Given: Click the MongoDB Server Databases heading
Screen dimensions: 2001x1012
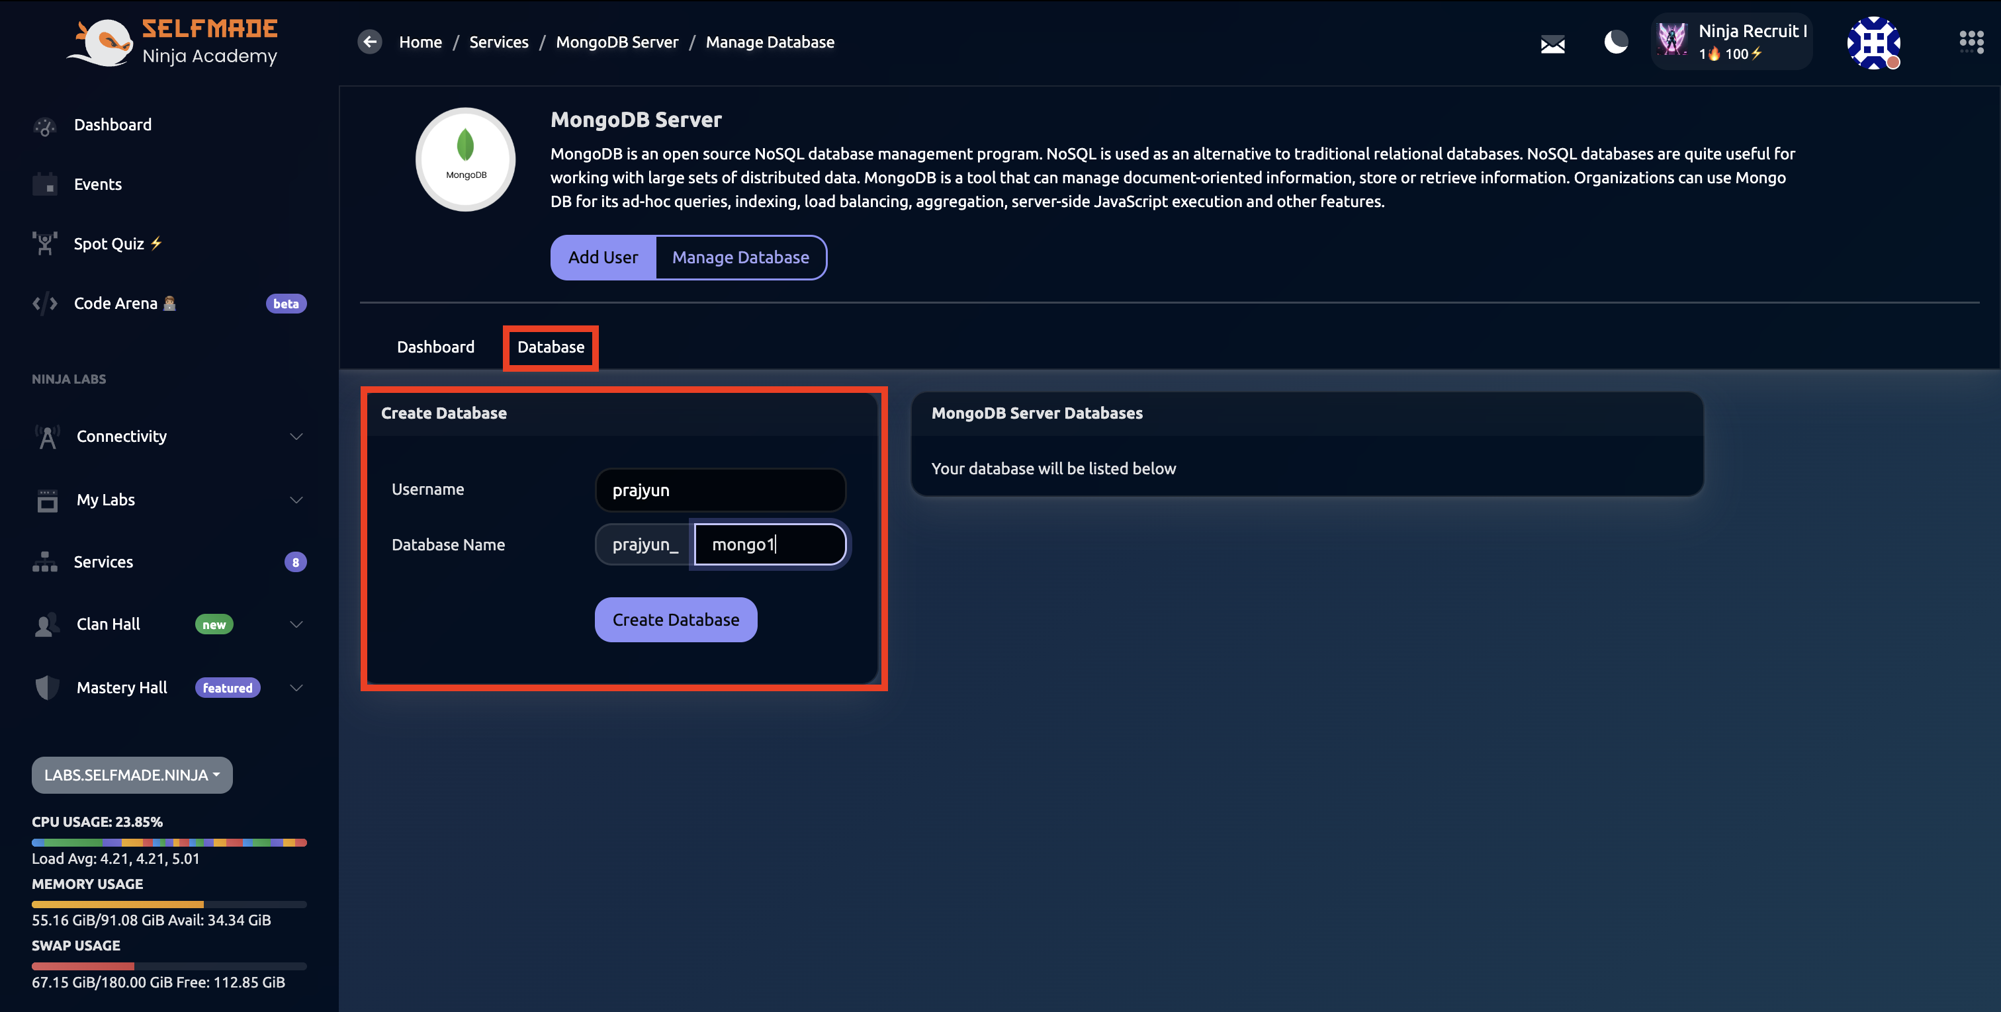Looking at the screenshot, I should (x=1037, y=413).
